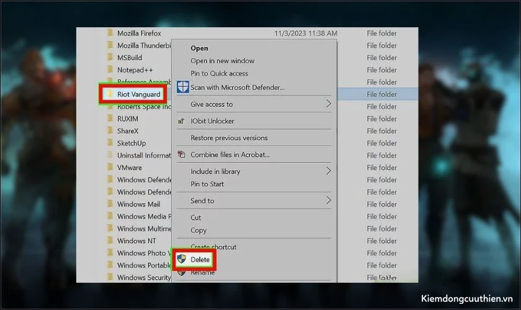The width and height of the screenshot is (521, 310).
Task: Choose Restore previous versions
Action: point(229,138)
